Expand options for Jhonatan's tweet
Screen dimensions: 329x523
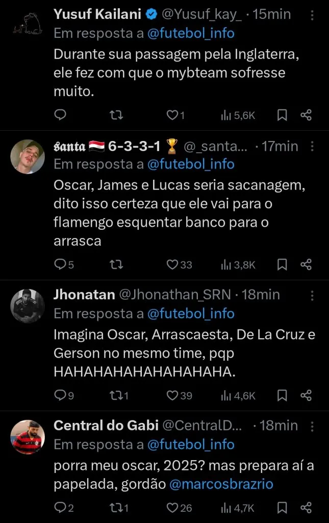(x=312, y=295)
